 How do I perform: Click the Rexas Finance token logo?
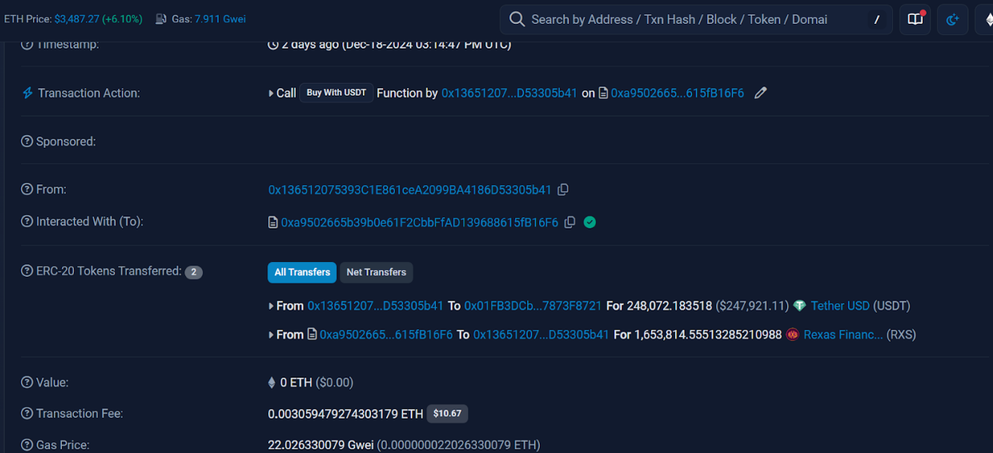[x=792, y=334]
